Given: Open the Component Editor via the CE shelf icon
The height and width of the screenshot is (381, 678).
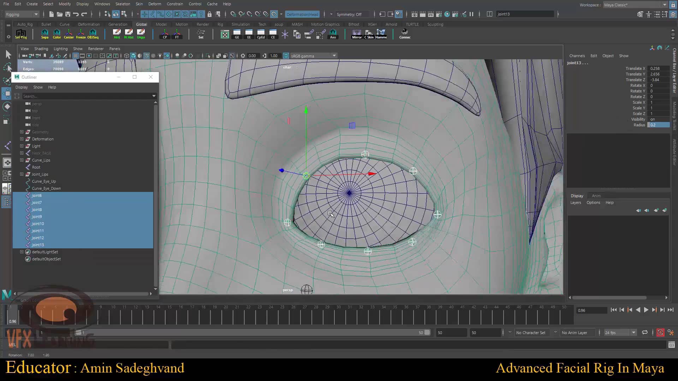Looking at the screenshot, I should [x=273, y=34].
